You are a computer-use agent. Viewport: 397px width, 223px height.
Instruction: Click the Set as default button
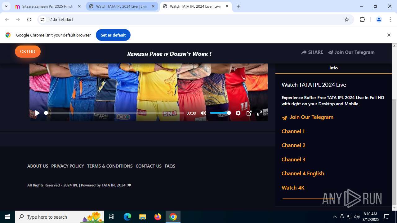click(x=113, y=35)
